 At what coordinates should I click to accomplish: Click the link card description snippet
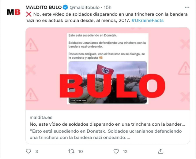tap(106, 134)
